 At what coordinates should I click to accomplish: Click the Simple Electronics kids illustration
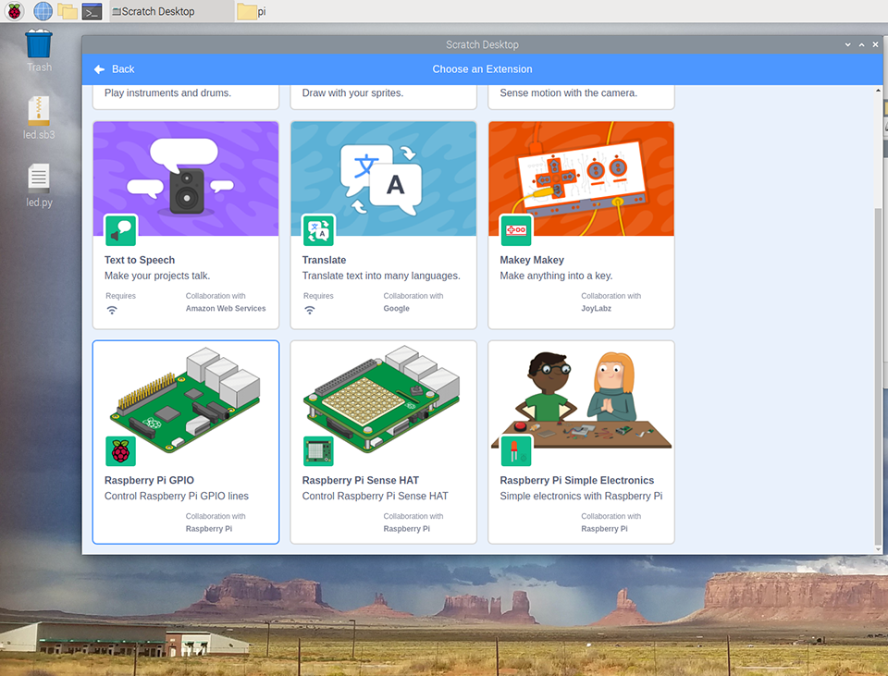[x=581, y=399]
